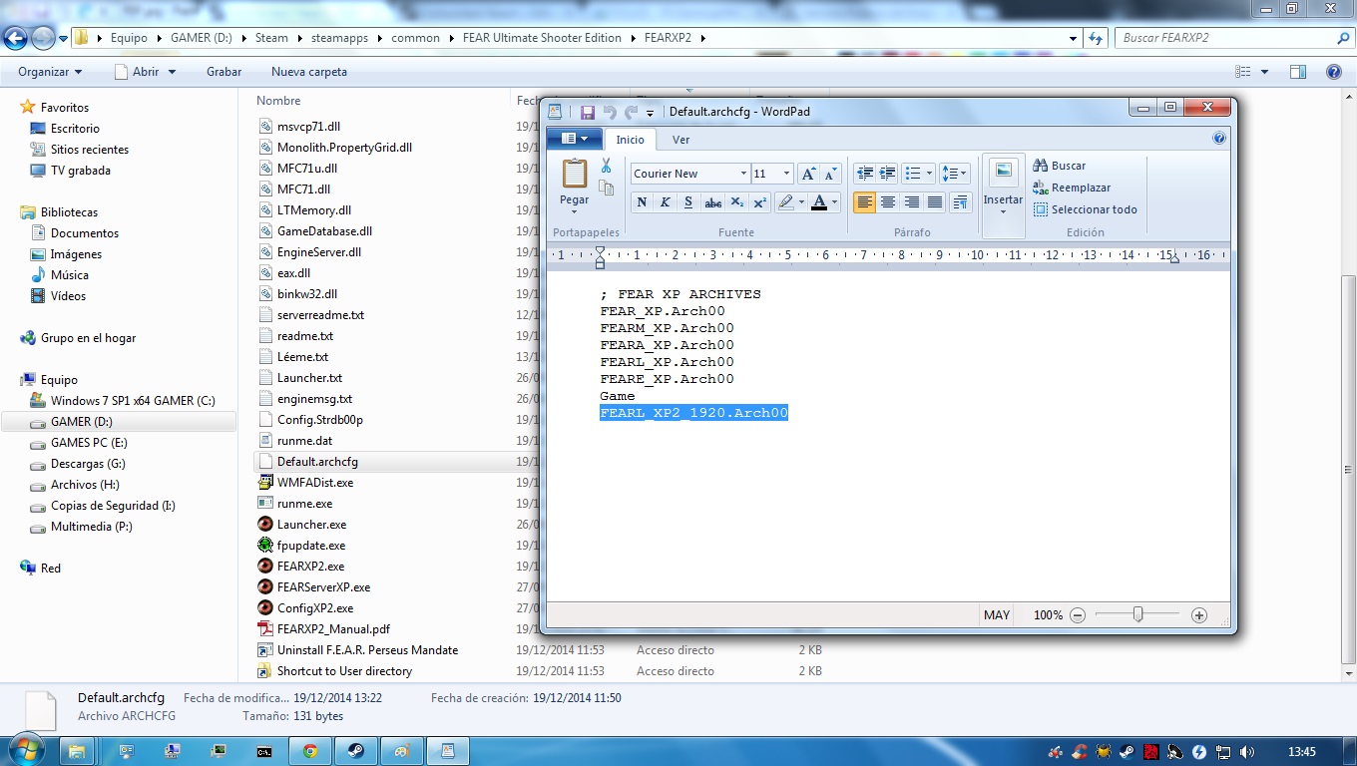Click the Insertar picture icon

coord(1004,172)
